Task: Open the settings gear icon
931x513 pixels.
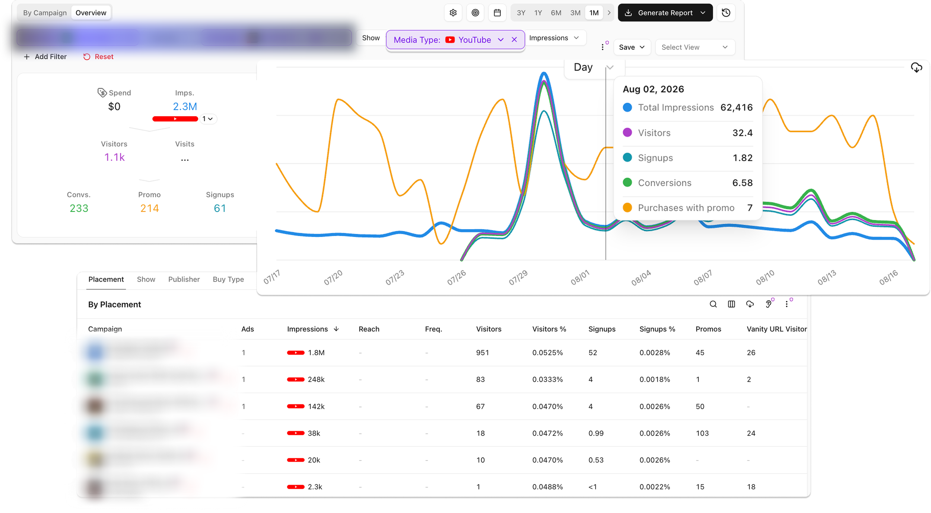Action: click(x=453, y=13)
